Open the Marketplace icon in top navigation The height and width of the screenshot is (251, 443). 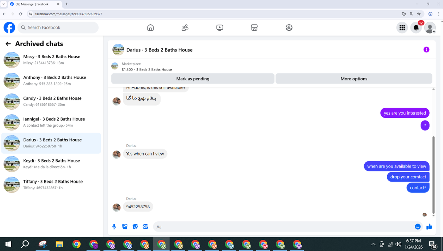254,27
